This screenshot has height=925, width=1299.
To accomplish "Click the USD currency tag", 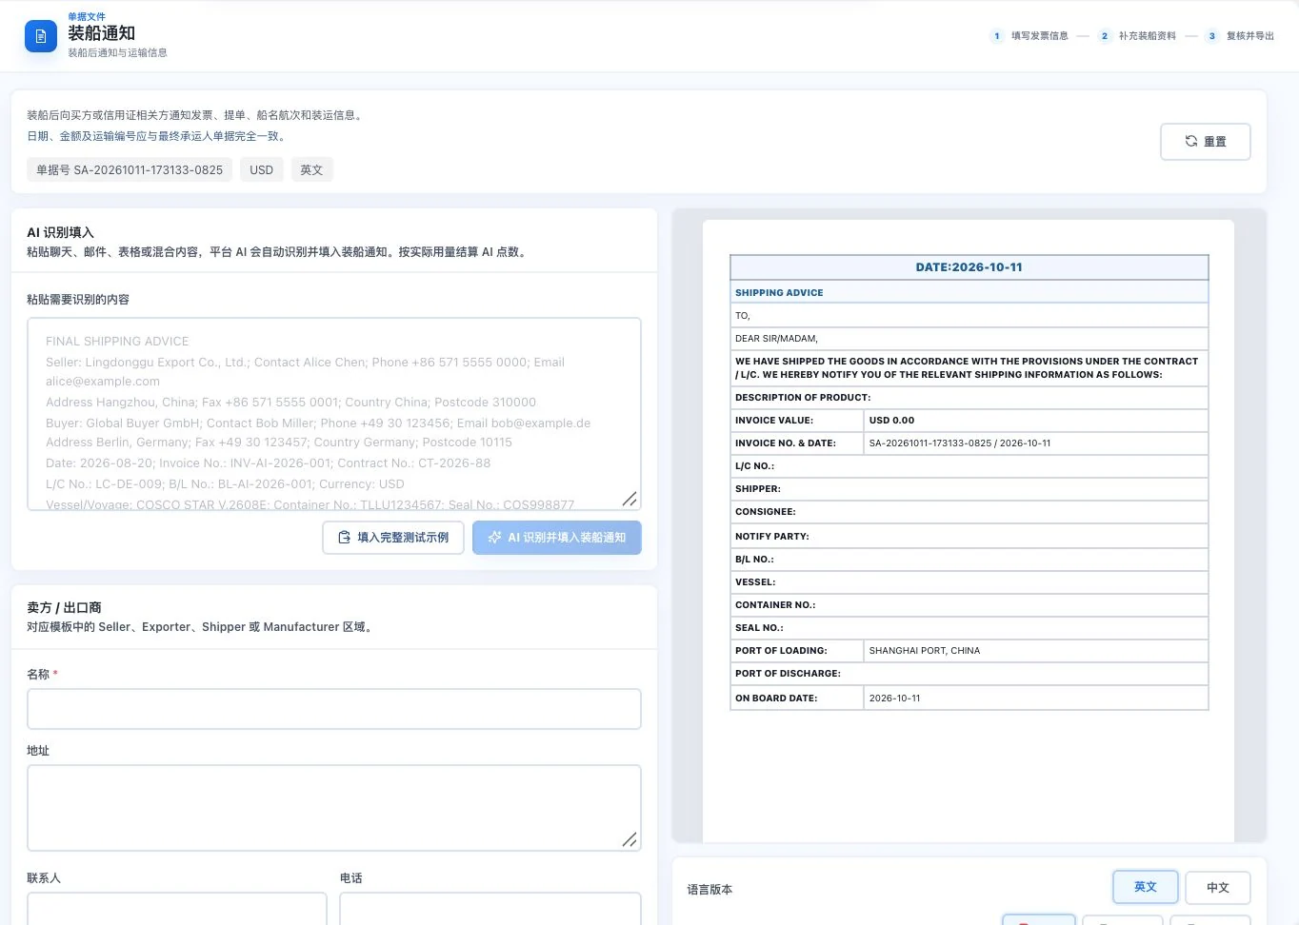I will click(x=261, y=170).
